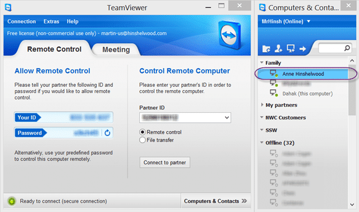The width and height of the screenshot is (359, 212).
Task: Click the TeamViewer logo in title bar
Action: click(x=8, y=7)
